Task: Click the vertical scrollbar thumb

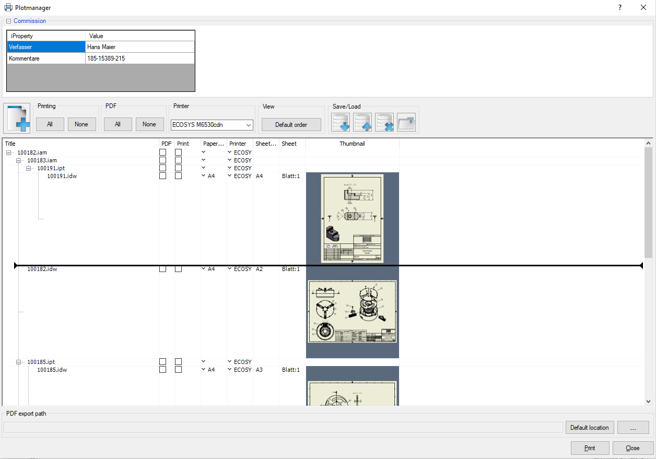Action: pyautogui.click(x=648, y=203)
